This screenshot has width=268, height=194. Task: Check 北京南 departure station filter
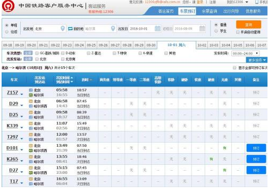[63, 59]
